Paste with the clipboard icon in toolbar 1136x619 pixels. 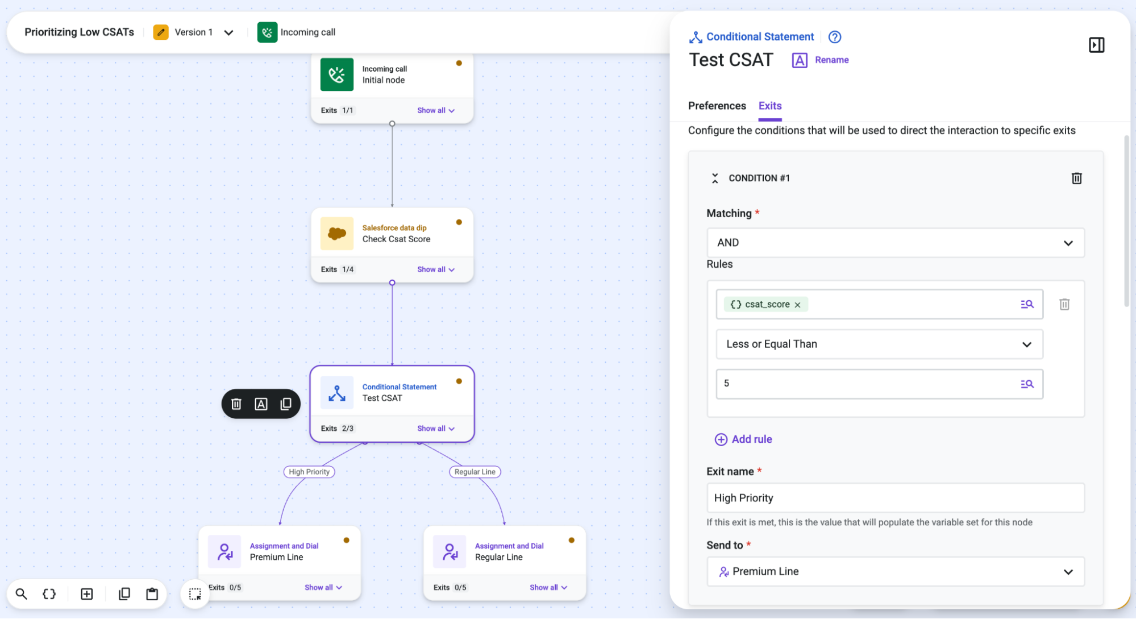click(152, 594)
